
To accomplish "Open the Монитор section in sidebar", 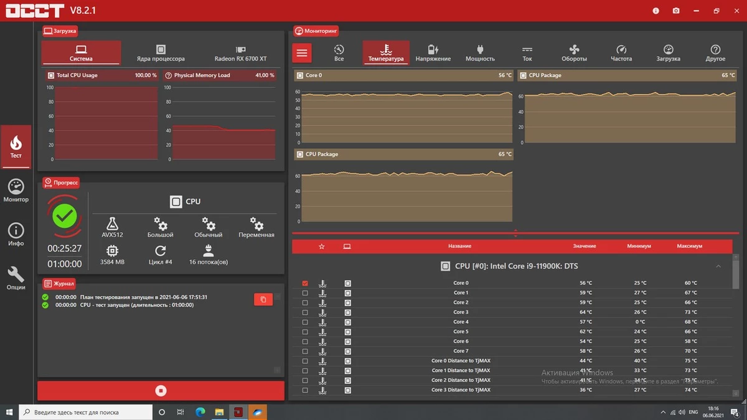I will [16, 190].
